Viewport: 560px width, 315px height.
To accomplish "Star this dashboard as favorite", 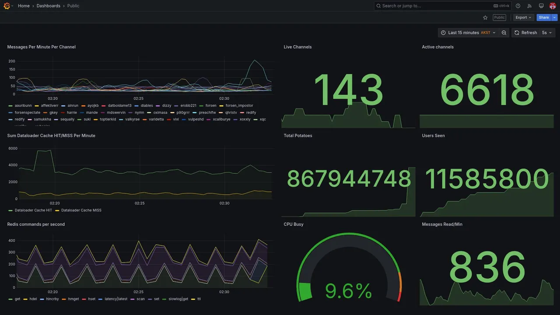I will tap(485, 17).
